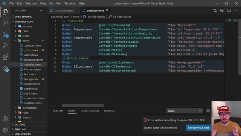This screenshot has width=241, height=136.
Task: Expand the .vscode folder
Action: click(29, 26)
